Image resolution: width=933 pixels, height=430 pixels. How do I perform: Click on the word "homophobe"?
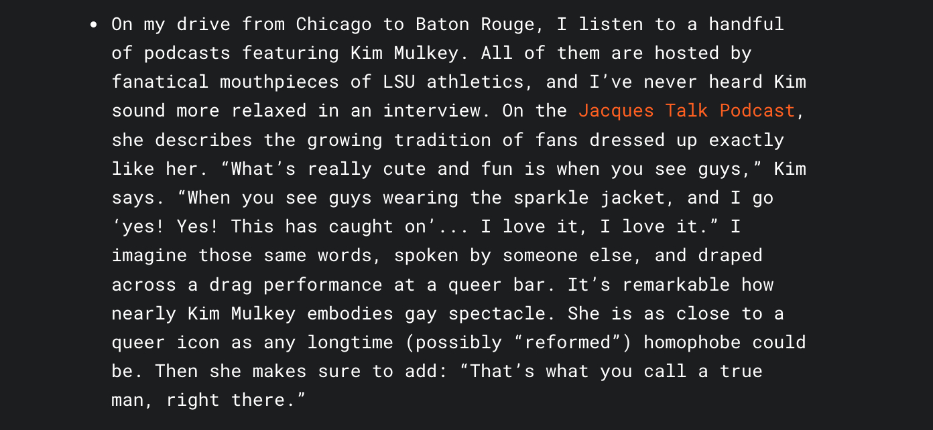pos(692,342)
